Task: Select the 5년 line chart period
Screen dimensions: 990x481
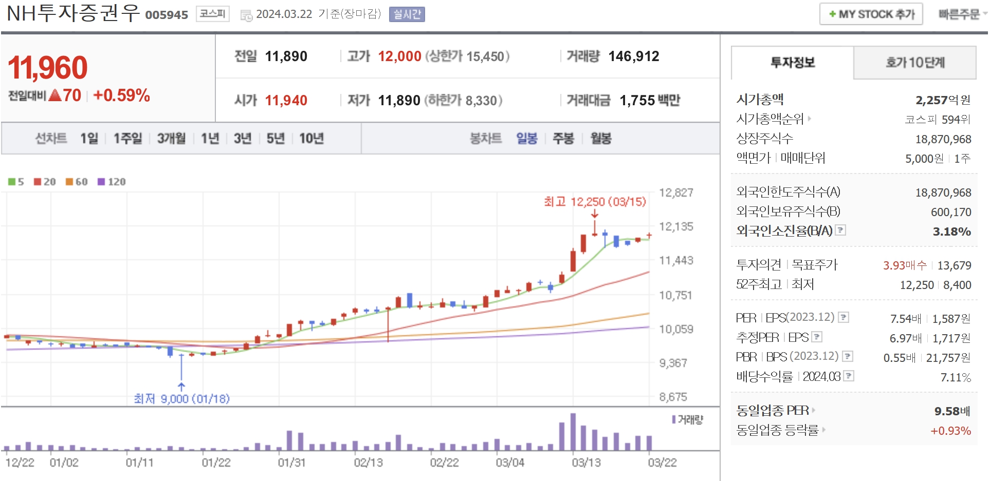Action: (276, 138)
